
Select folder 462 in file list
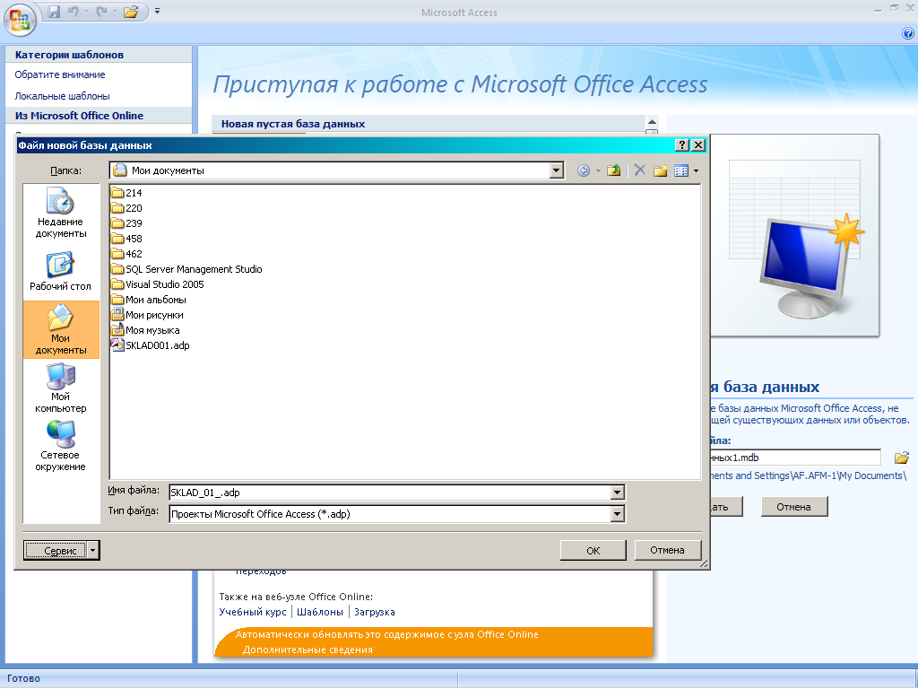pyautogui.click(x=127, y=254)
